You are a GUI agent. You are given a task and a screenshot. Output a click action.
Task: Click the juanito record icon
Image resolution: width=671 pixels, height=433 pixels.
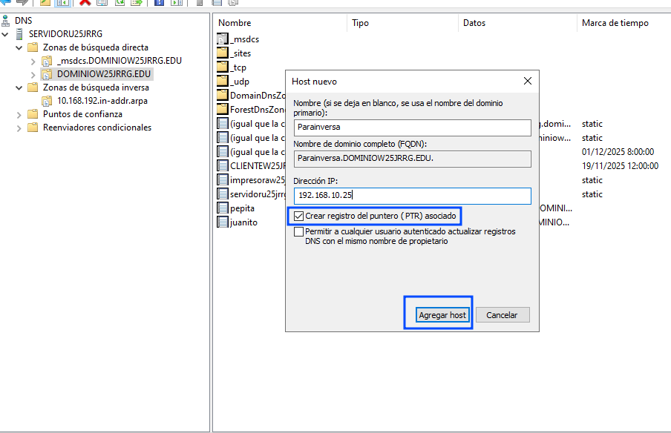[x=223, y=222]
